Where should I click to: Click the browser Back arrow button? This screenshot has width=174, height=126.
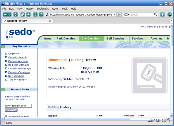tap(5, 14)
